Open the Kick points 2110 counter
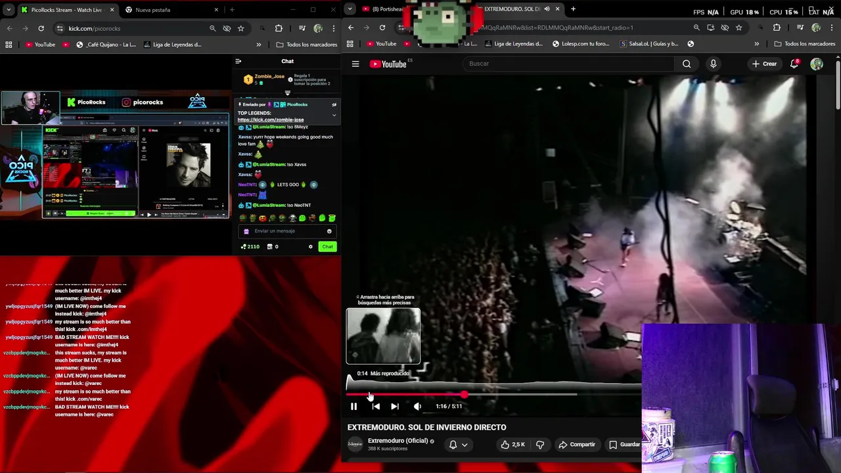This screenshot has width=841, height=473. [250, 247]
